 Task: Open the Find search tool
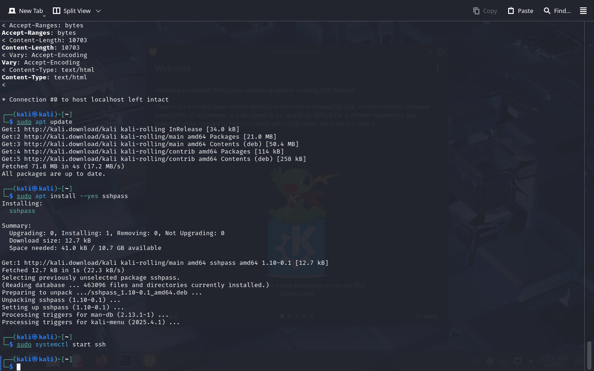557,11
